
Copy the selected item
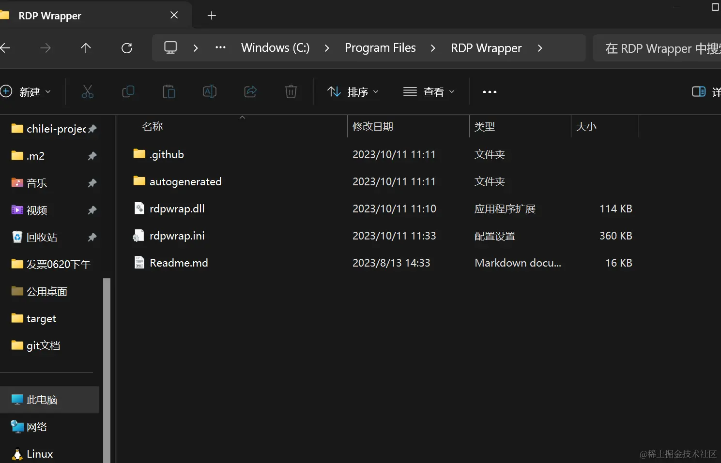tap(128, 91)
